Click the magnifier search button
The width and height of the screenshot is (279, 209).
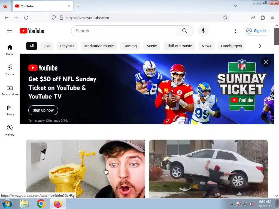click(184, 31)
